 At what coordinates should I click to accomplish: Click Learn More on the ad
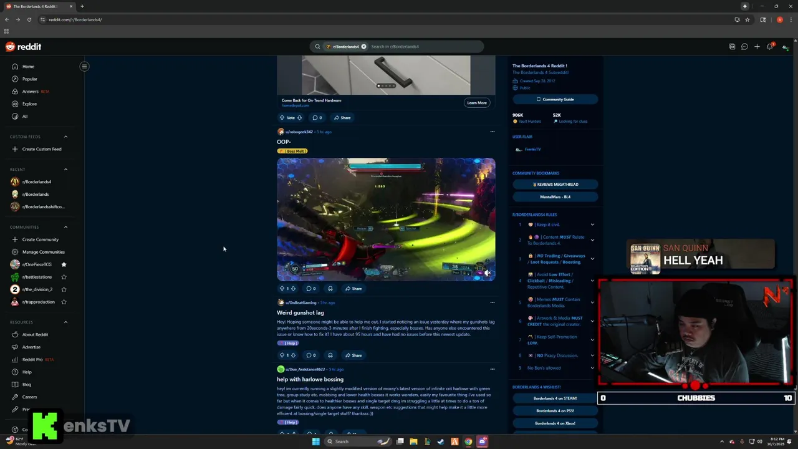(x=477, y=103)
